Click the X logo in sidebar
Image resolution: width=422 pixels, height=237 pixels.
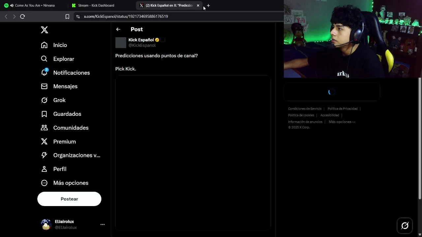pyautogui.click(x=45, y=30)
